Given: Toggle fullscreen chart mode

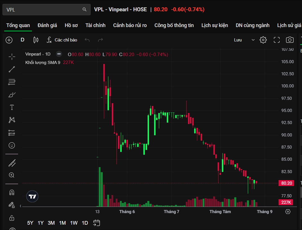Looking at the screenshot, I should pyautogui.click(x=277, y=40).
